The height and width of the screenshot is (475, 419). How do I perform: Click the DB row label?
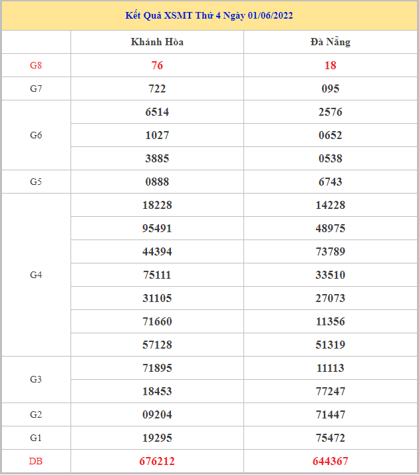click(36, 461)
